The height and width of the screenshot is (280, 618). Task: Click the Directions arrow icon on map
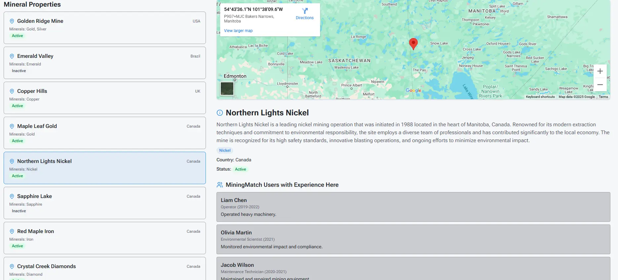[x=305, y=11]
